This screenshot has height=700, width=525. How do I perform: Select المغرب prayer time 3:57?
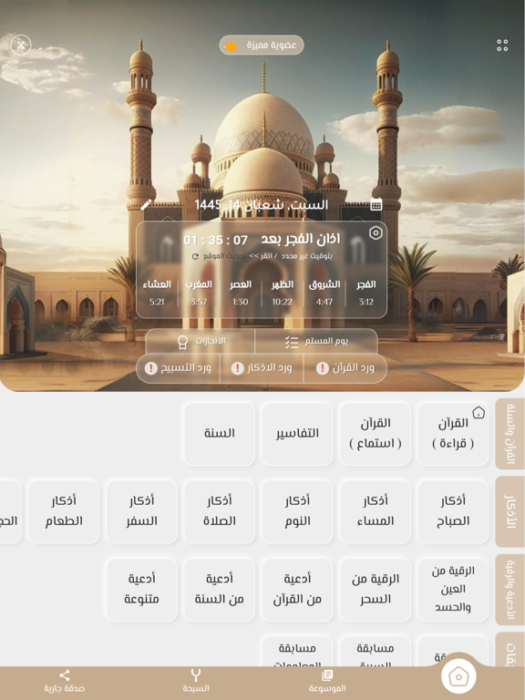pyautogui.click(x=199, y=293)
